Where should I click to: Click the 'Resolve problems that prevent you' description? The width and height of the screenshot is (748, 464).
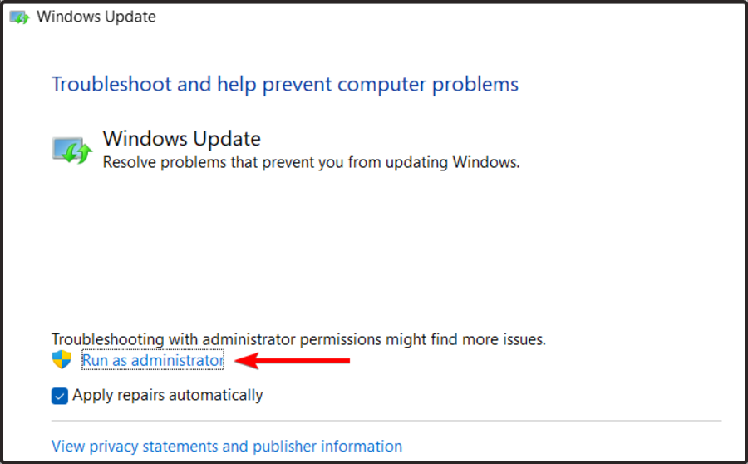coord(311,162)
